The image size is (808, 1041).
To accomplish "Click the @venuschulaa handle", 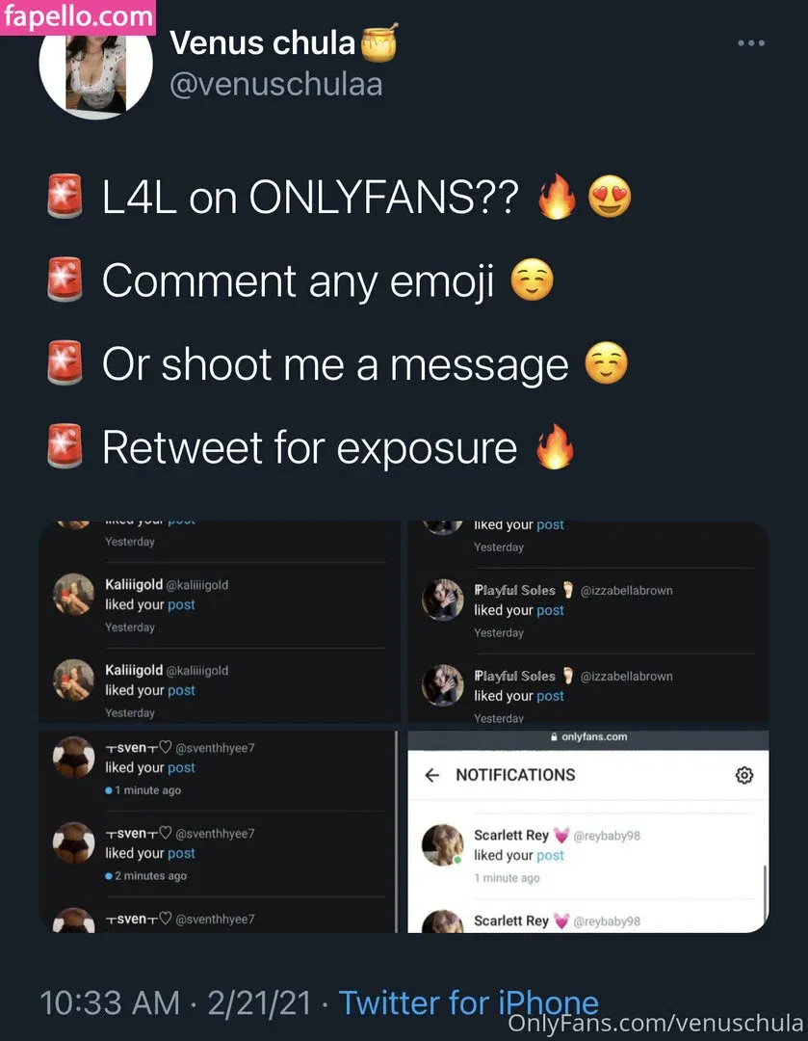I will (275, 85).
